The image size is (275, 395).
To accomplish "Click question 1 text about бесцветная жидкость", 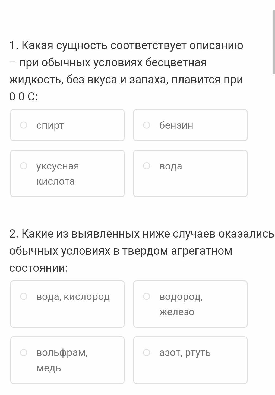I will click(x=126, y=71).
